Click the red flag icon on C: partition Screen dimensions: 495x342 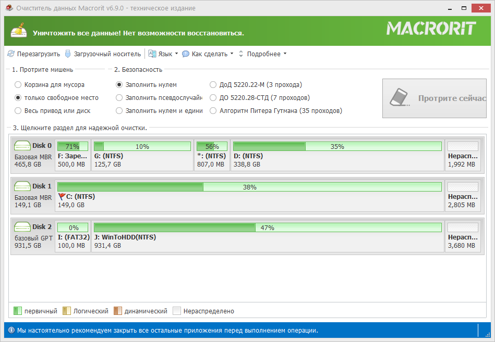62,197
